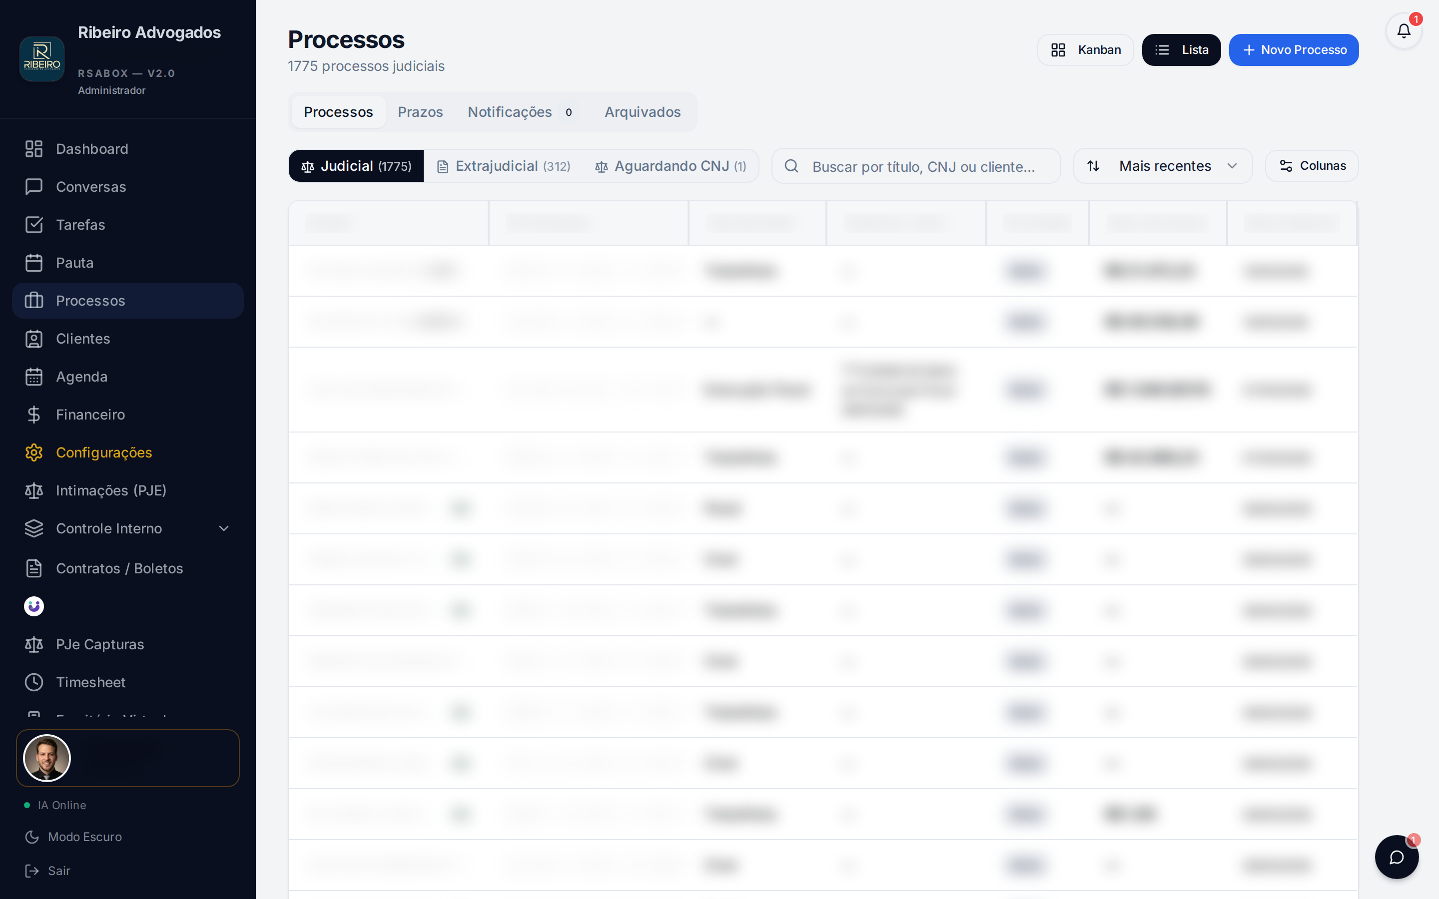Click the Sair logout icon

click(x=32, y=871)
